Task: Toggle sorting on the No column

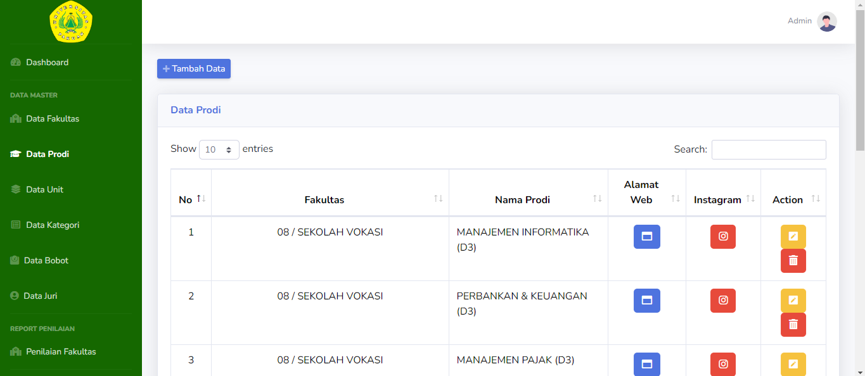Action: point(200,197)
